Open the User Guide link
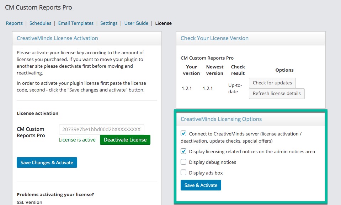 pyautogui.click(x=136, y=23)
